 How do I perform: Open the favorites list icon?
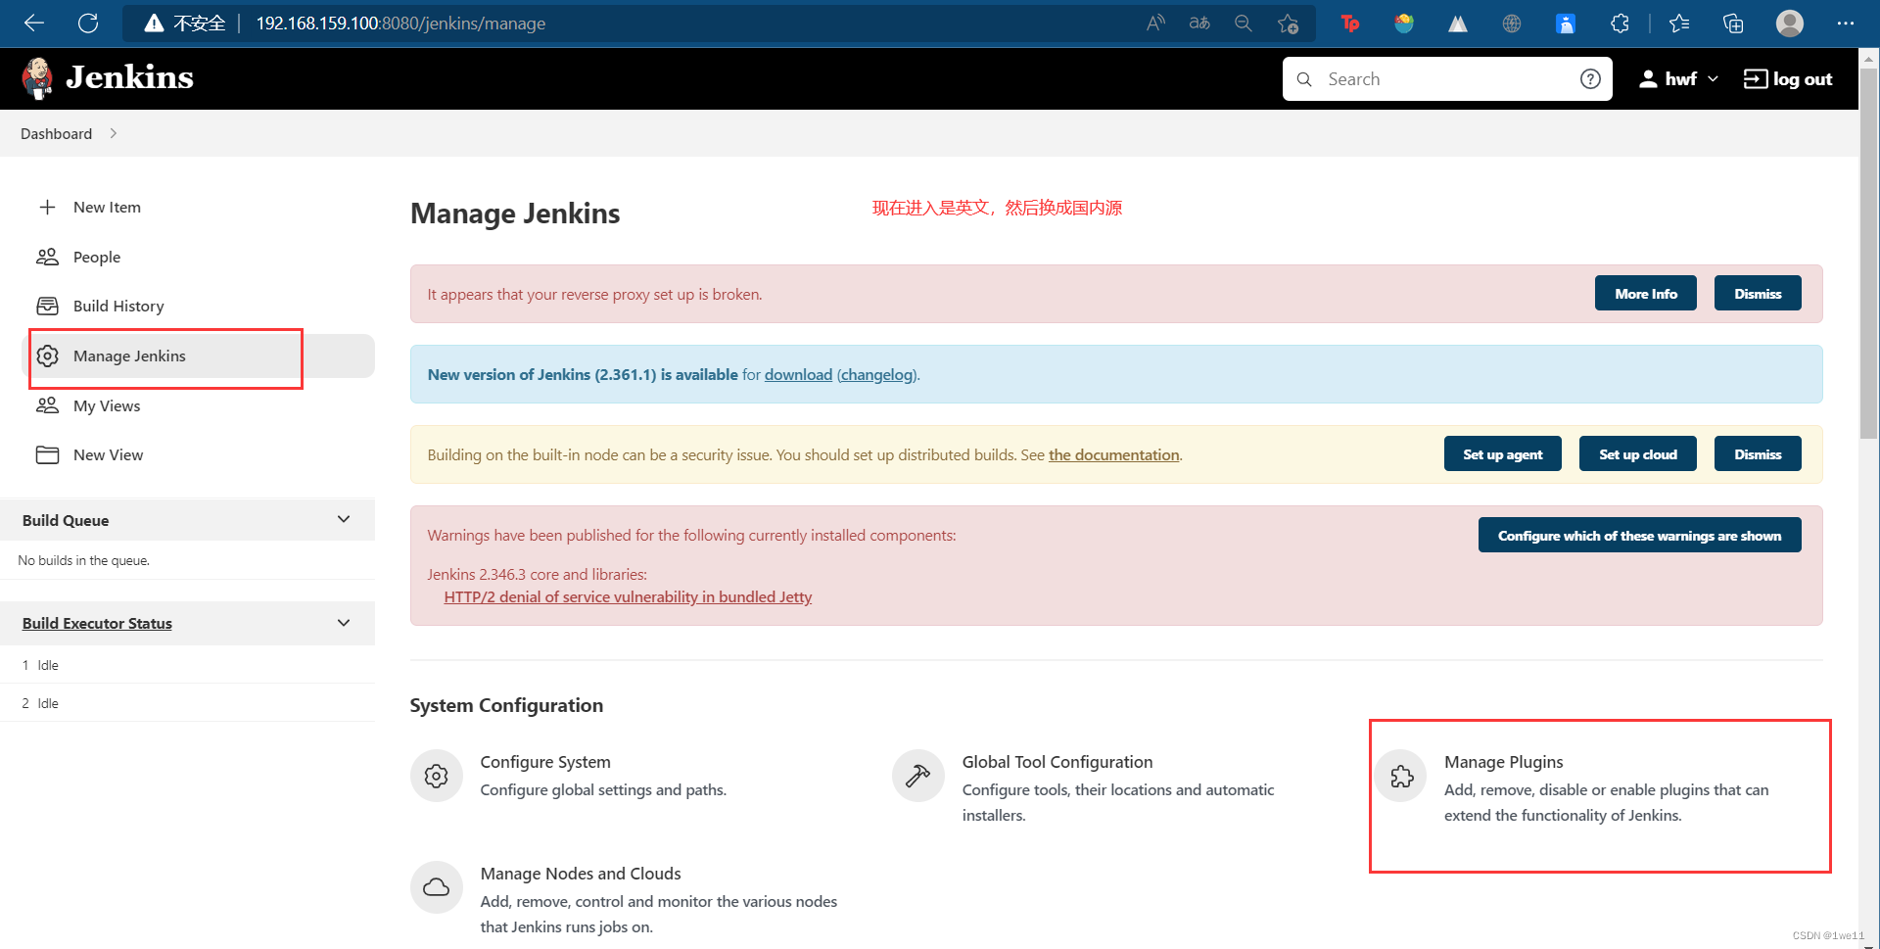tap(1679, 23)
